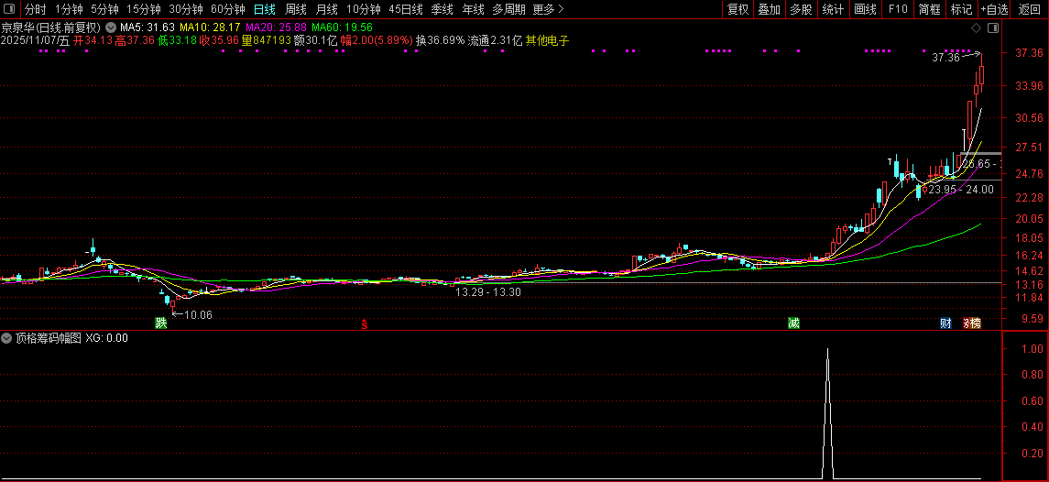
Task: Expand the 更多 periods menu
Action: point(549,9)
